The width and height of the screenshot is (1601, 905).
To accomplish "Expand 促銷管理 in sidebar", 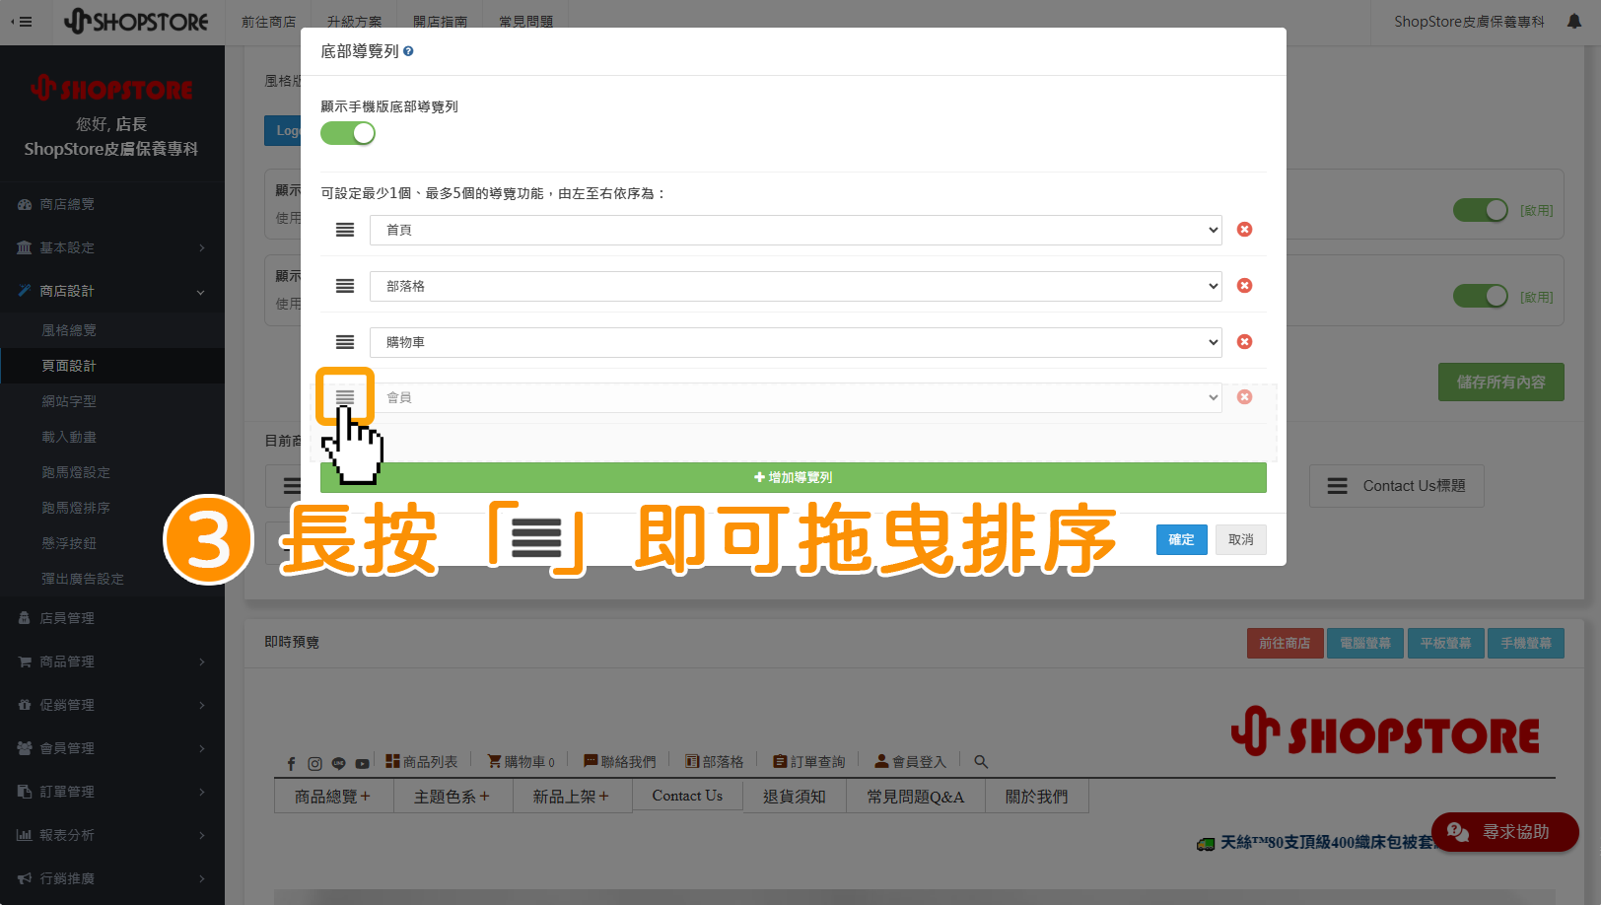I will tap(112, 705).
